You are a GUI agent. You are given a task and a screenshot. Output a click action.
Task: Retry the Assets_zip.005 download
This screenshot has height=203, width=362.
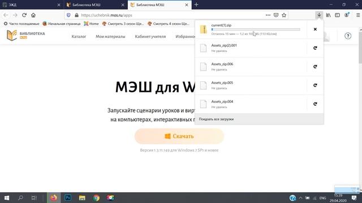coord(315,85)
